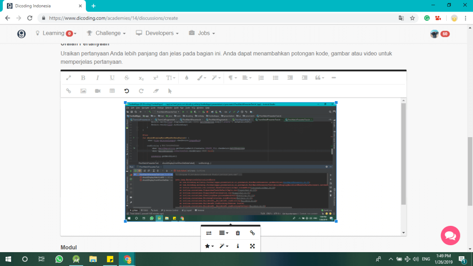The height and width of the screenshot is (266, 473).
Task: Insert a table into the question body
Action: (x=111, y=91)
